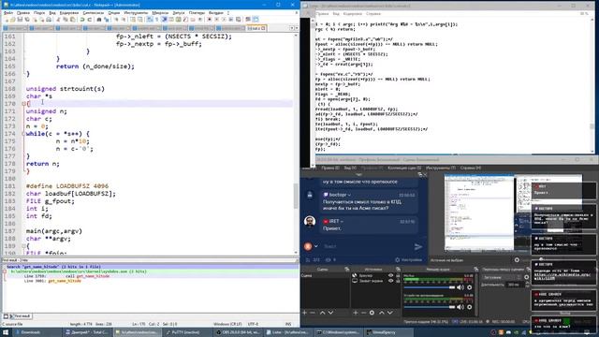Switch to OBS in the taskbar
Image resolution: width=599 pixels, height=337 pixels.
click(x=239, y=332)
